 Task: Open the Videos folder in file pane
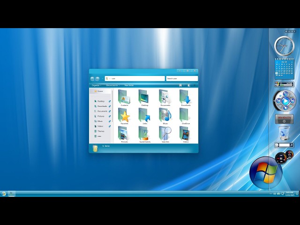click(186, 135)
